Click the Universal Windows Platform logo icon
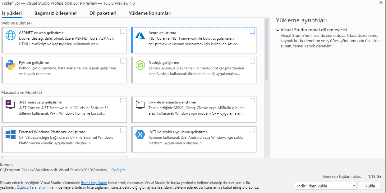This screenshot has height=193, width=386. coord(11,134)
